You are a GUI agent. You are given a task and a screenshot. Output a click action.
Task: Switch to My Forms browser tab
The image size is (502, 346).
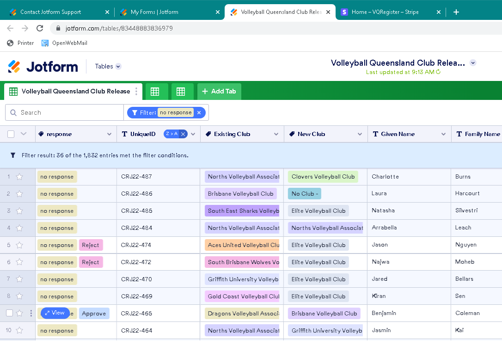(x=154, y=12)
